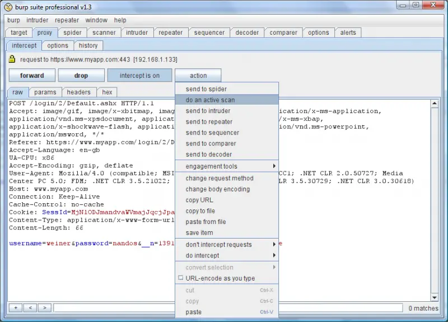This screenshot has height=322, width=448.
Task: Switch to the 'alerts' tab
Action: pyautogui.click(x=348, y=32)
